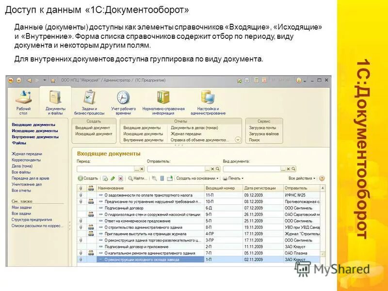The height and width of the screenshot is (291, 388).
Task: Click the copy document toolbar icon
Action: (x=105, y=178)
